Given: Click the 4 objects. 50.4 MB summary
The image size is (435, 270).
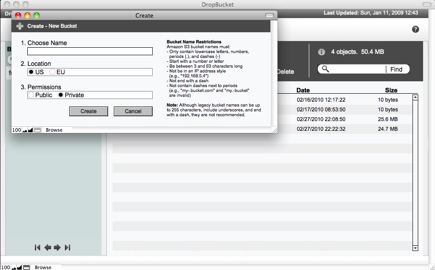Looking at the screenshot, I should [358, 52].
